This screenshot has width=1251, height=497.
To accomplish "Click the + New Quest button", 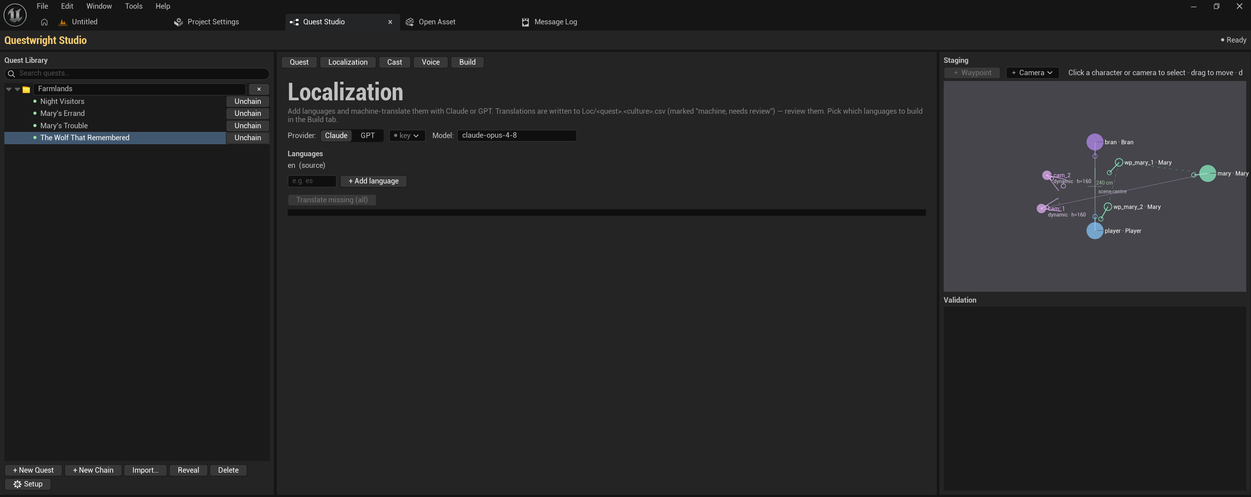I will coord(33,470).
